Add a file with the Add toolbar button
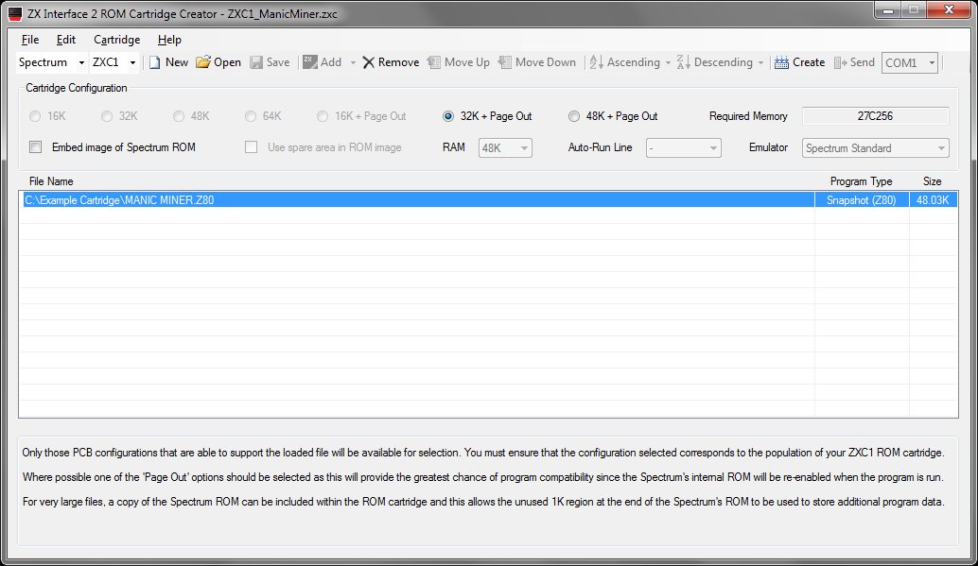 pos(323,62)
